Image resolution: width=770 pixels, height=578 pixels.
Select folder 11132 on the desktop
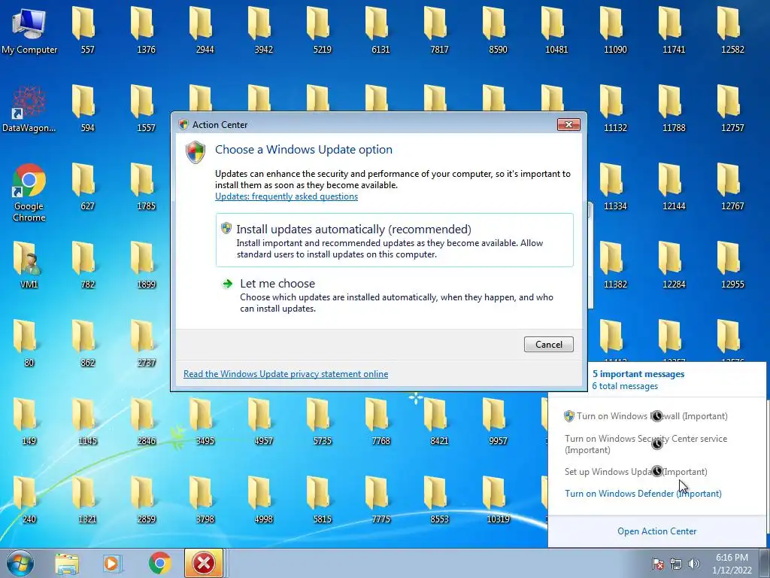615,109
